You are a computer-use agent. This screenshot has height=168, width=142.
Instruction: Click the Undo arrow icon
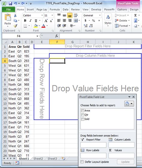tap(16, 3)
